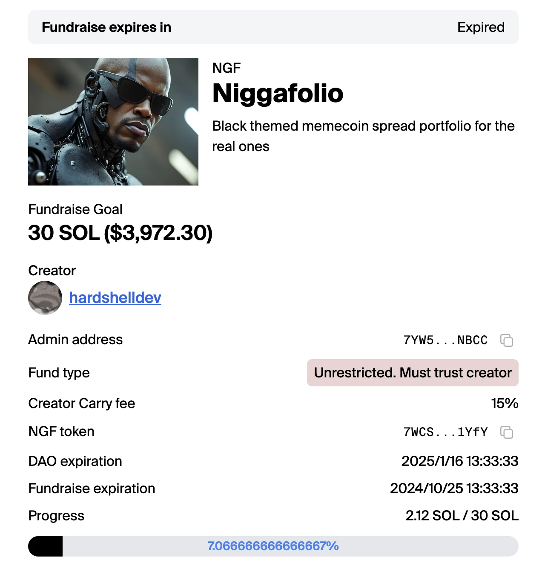
Task: Copy the NGF token address
Action: 507,432
